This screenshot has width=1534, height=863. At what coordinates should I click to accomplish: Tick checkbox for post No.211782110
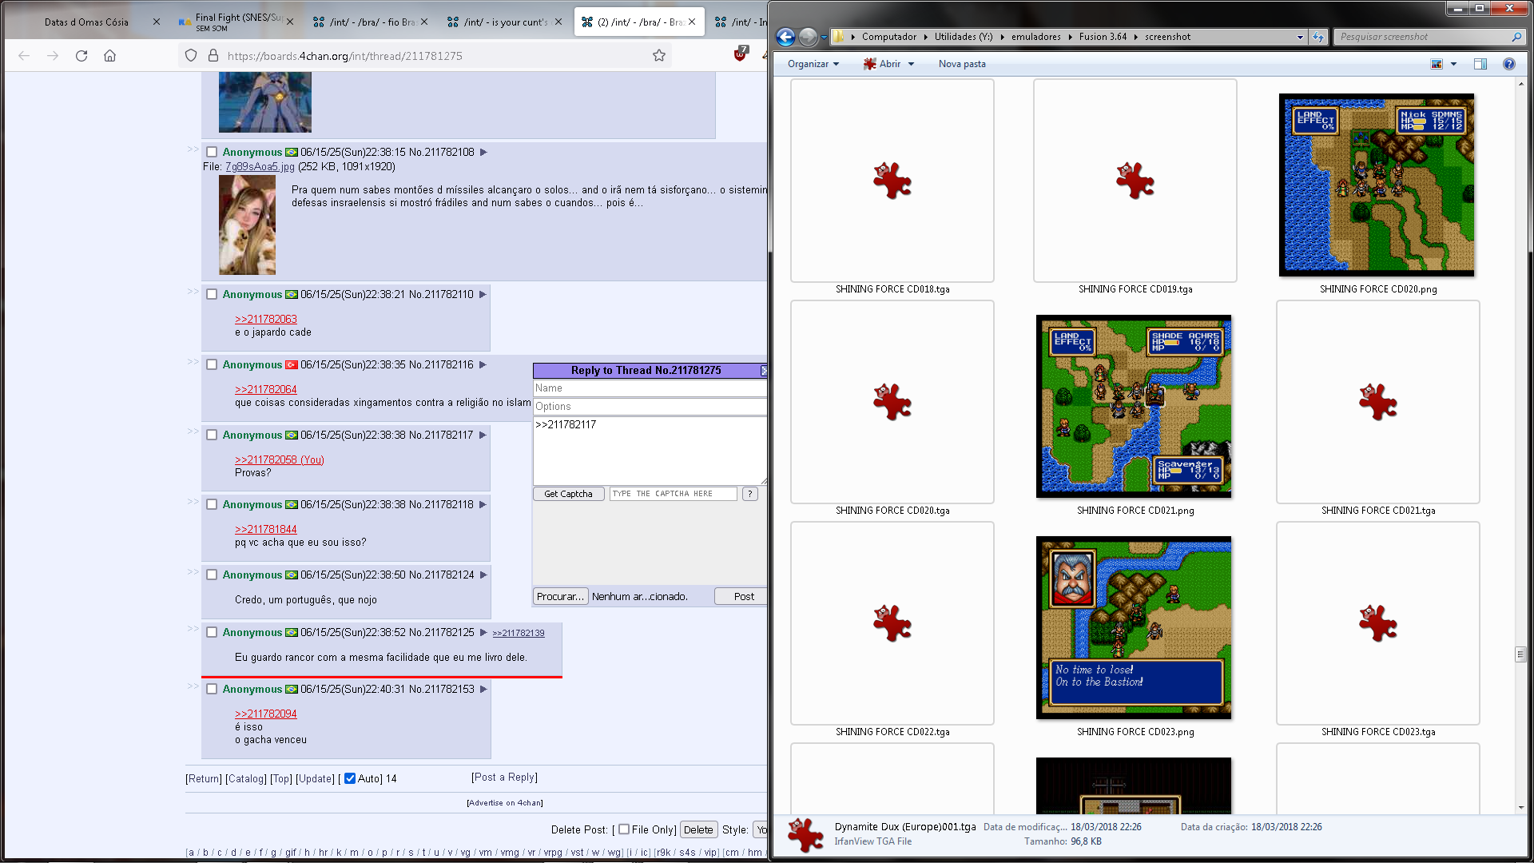[x=212, y=294]
